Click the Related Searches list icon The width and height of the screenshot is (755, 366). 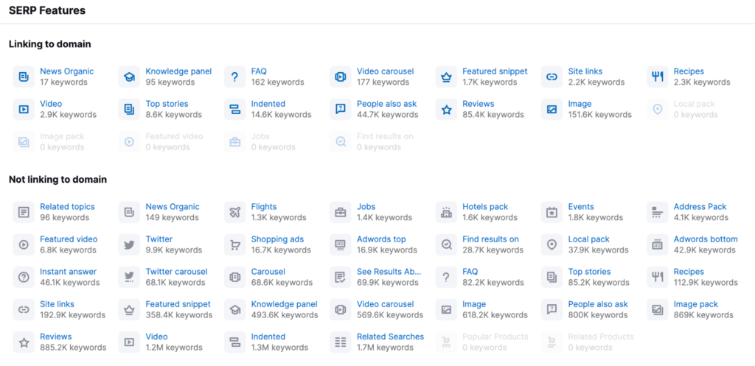pos(341,342)
